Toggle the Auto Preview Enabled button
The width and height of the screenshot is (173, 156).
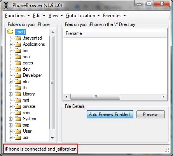[x=110, y=114]
